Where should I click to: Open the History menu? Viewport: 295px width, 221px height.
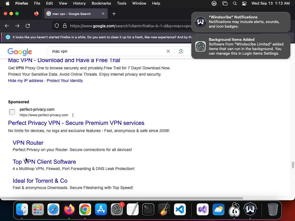click(x=80, y=3)
